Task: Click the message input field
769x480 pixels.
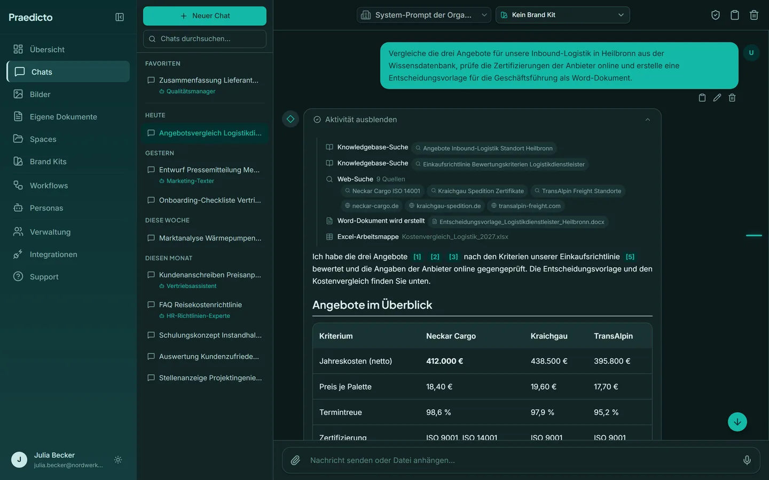Action: (x=521, y=460)
